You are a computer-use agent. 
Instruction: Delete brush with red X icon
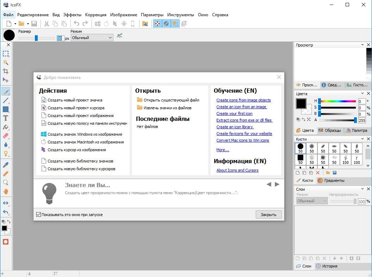pyautogui.click(x=318, y=173)
